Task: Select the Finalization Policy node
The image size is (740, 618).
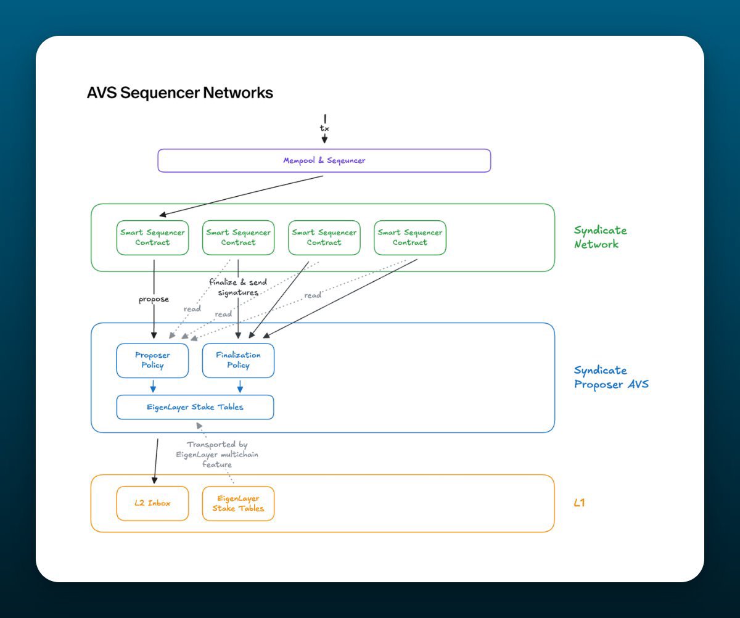Action: point(238,360)
